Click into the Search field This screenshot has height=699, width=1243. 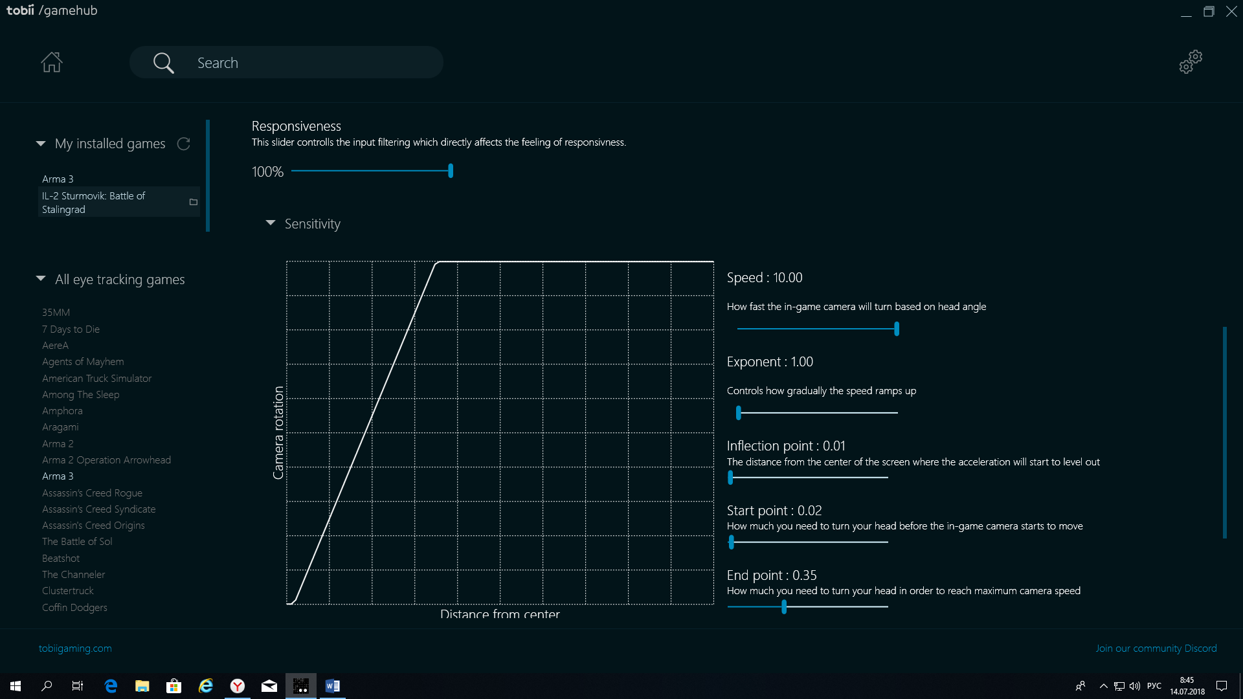311,63
